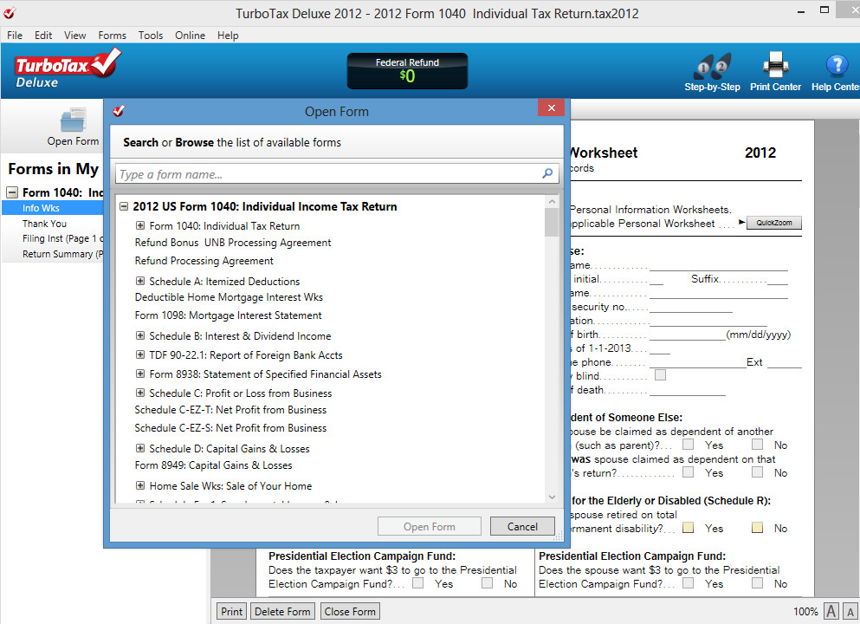Click the Cancel button in Open Form dialog
Screen dimensions: 860x624
coord(522,526)
